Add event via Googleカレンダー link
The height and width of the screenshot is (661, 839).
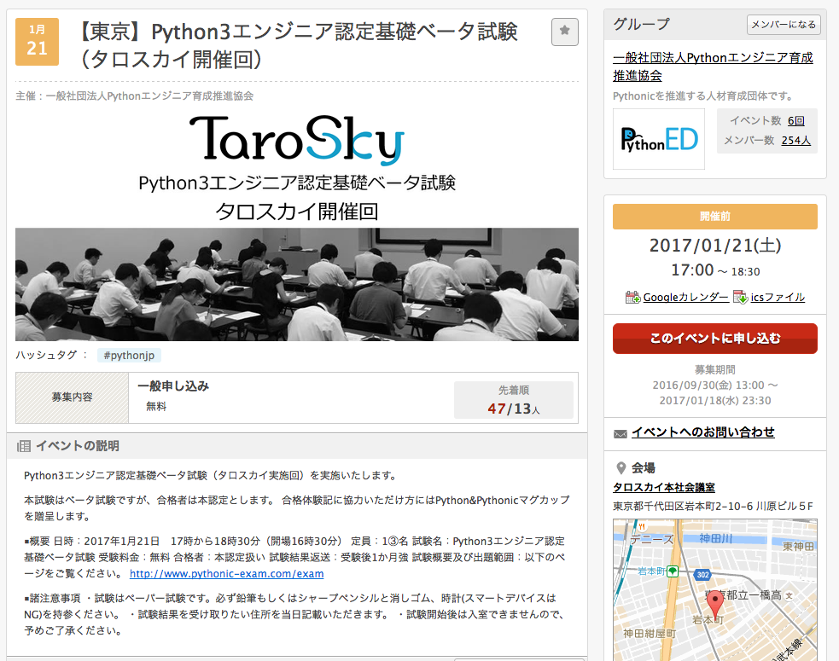pos(685,298)
